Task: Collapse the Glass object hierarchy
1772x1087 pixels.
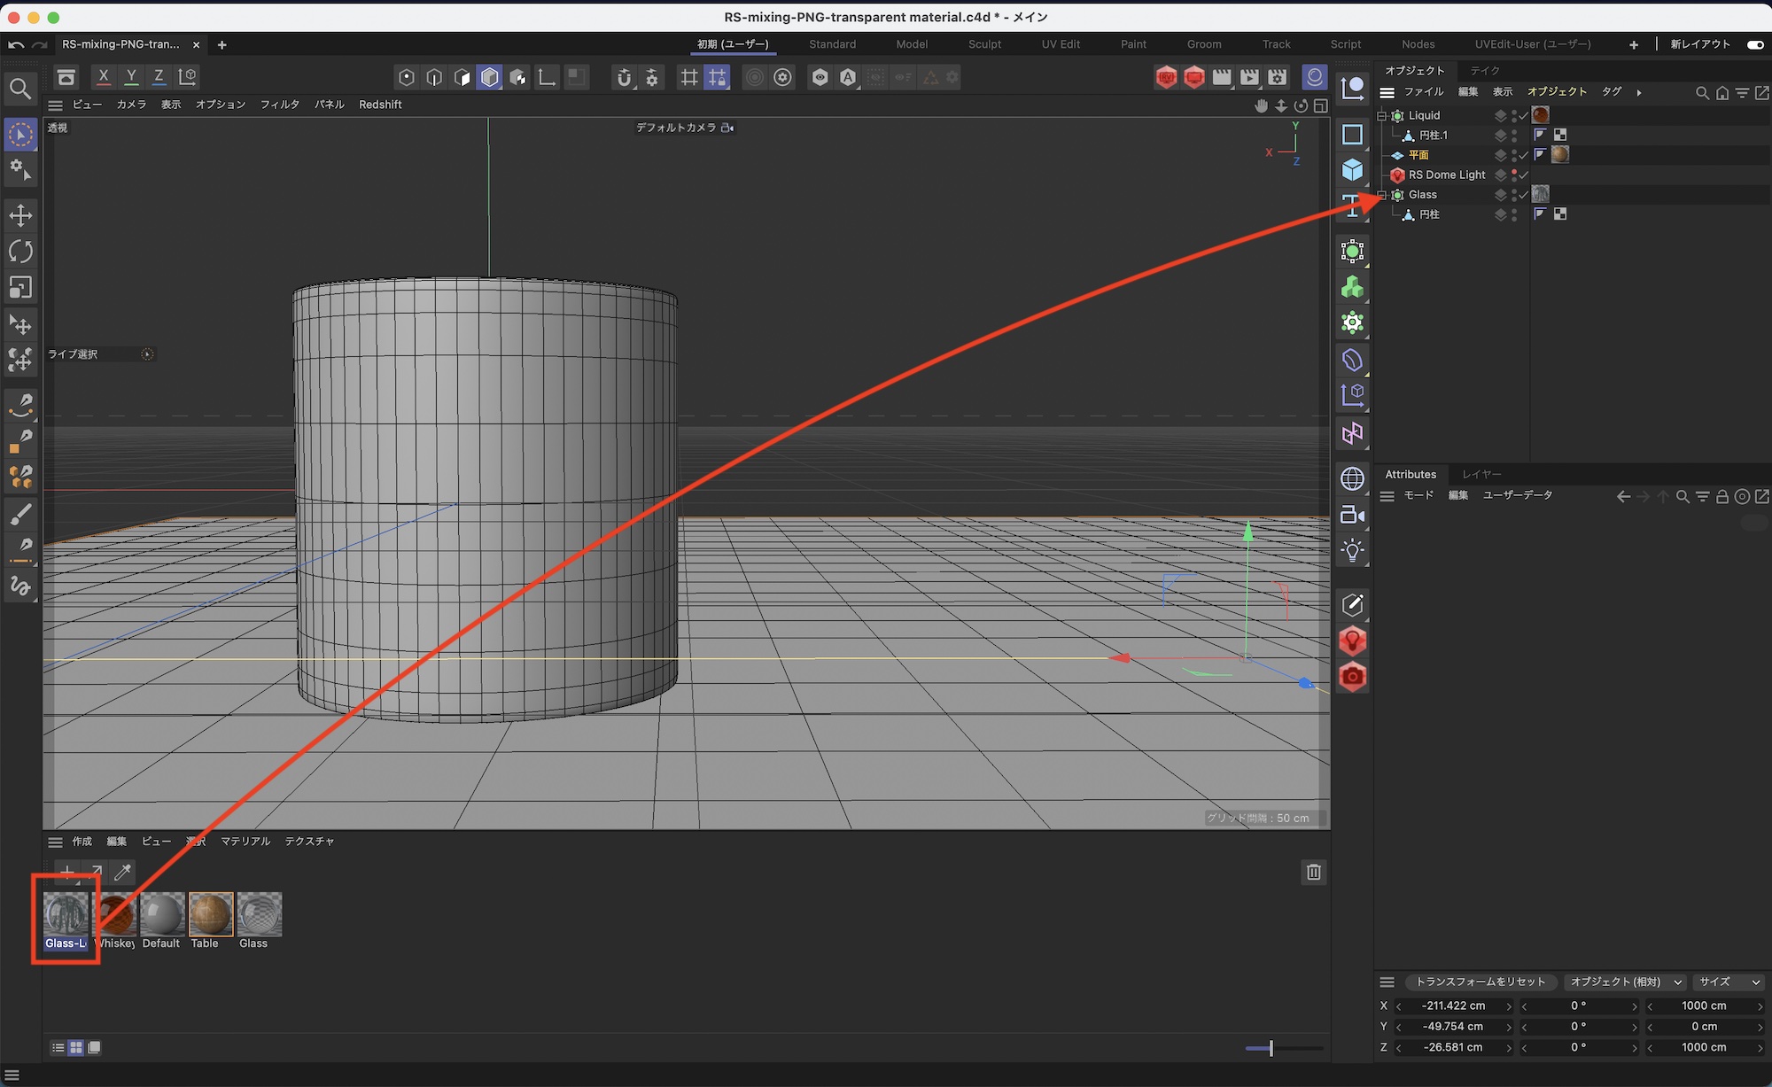Action: 1381,195
